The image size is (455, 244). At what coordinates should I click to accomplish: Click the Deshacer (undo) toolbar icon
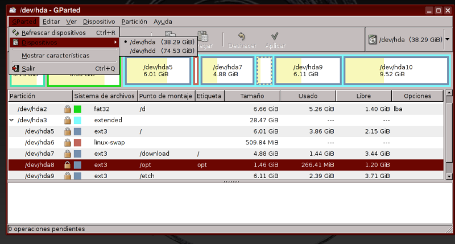point(242,36)
